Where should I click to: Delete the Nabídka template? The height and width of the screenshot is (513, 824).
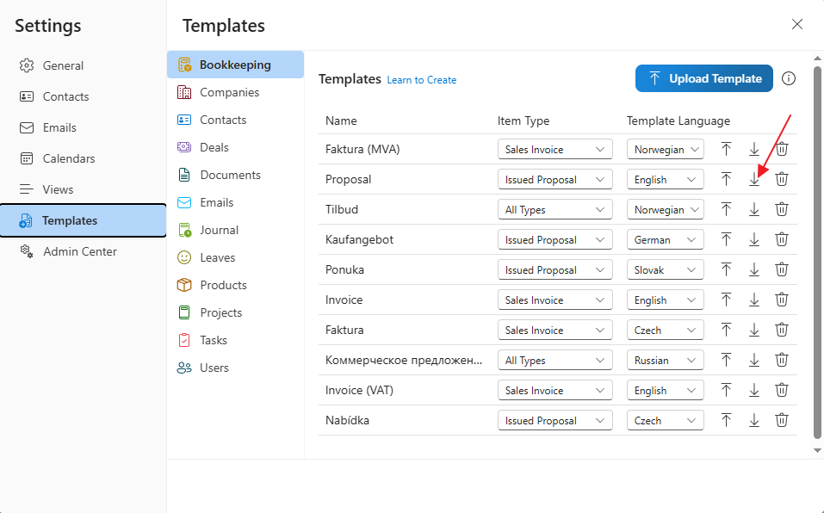[782, 420]
